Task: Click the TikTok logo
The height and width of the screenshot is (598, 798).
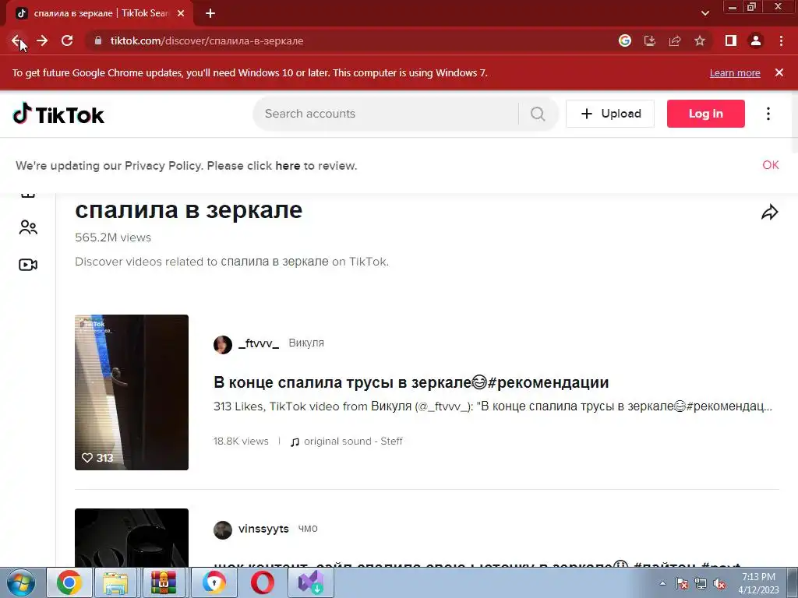Action: tap(58, 114)
